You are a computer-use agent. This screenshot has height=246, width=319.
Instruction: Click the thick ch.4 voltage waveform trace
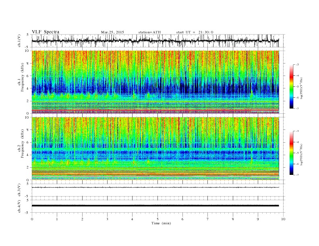click(x=155, y=206)
